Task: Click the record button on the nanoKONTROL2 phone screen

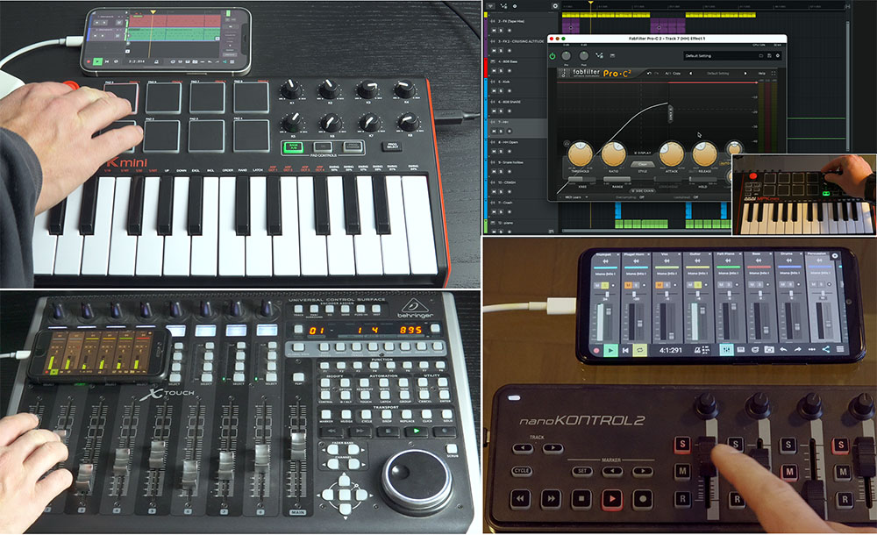Action: coord(596,350)
